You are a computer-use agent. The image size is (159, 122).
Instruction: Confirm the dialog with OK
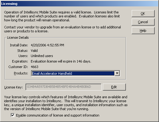(x=143, y=13)
